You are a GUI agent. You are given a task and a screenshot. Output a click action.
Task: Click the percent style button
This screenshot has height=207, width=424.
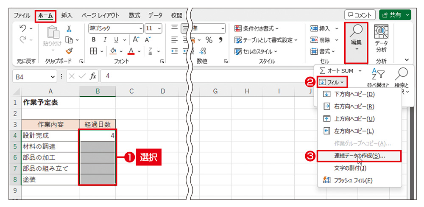tap(209, 40)
